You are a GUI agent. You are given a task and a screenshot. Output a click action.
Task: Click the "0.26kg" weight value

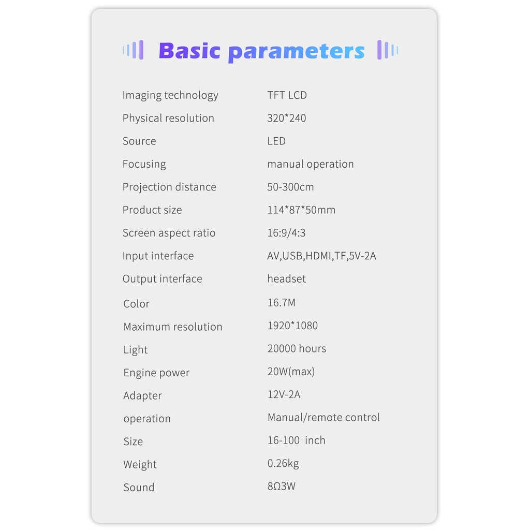(x=283, y=463)
